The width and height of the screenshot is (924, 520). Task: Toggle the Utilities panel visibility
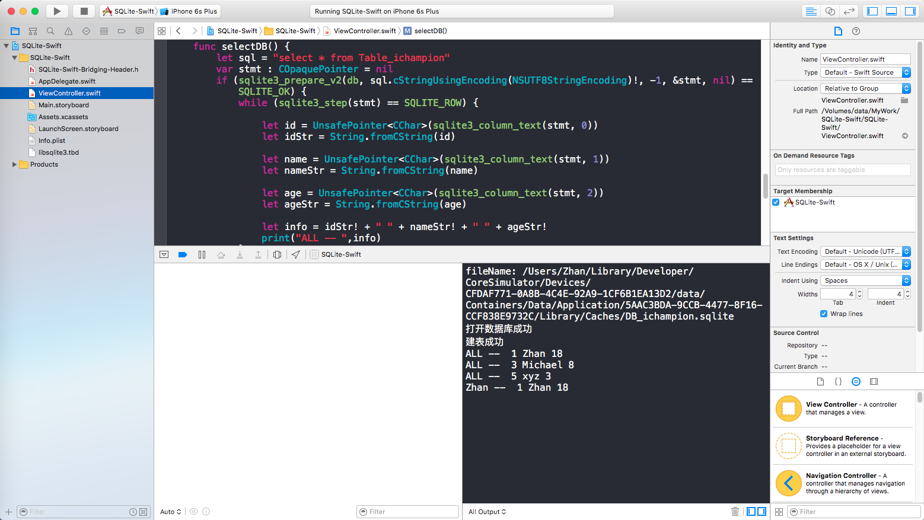[910, 11]
